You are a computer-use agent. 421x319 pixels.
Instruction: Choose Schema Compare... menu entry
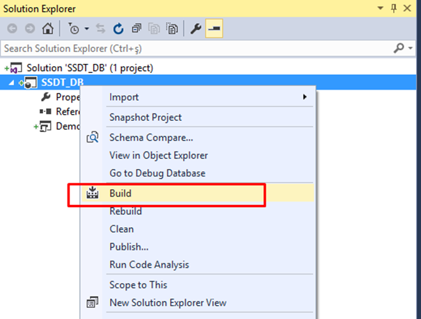(x=198, y=138)
